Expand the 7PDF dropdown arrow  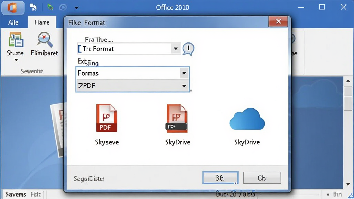click(184, 86)
